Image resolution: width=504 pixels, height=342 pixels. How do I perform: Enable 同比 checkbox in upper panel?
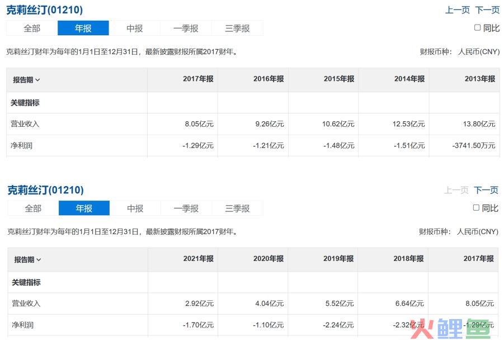click(x=477, y=27)
